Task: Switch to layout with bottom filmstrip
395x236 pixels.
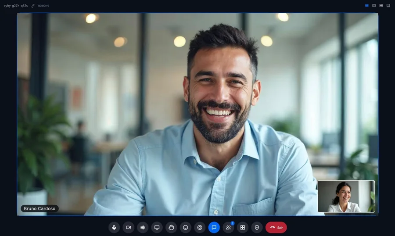Action: [x=388, y=6]
